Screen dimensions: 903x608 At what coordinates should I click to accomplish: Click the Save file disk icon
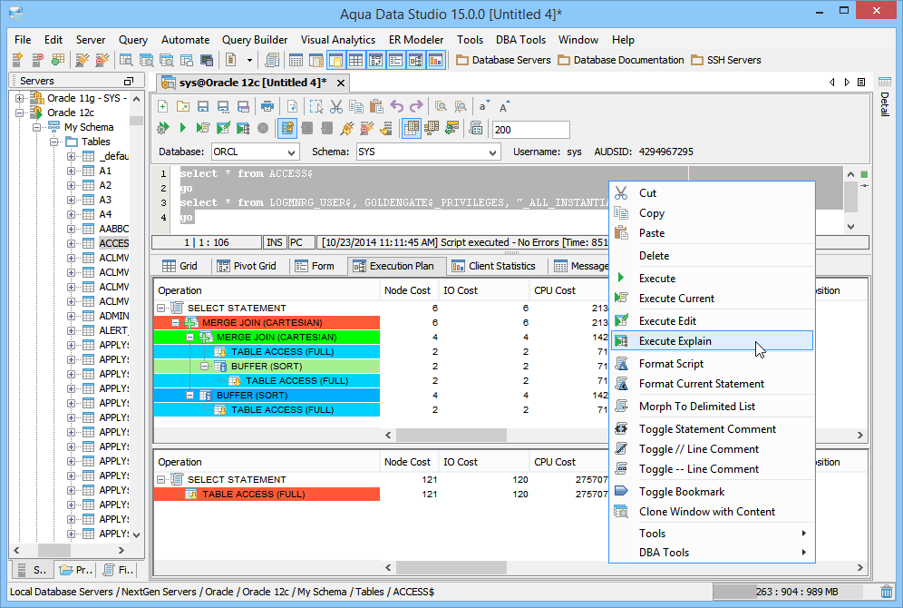click(203, 106)
